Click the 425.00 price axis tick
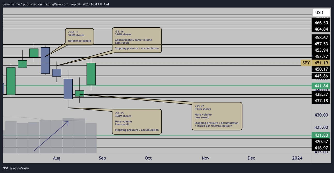Viewport: 334px width, 173px height. [x=321, y=127]
